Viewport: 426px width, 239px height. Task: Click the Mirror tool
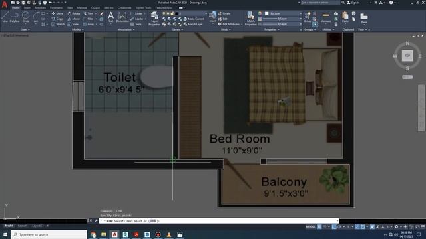click(74, 19)
